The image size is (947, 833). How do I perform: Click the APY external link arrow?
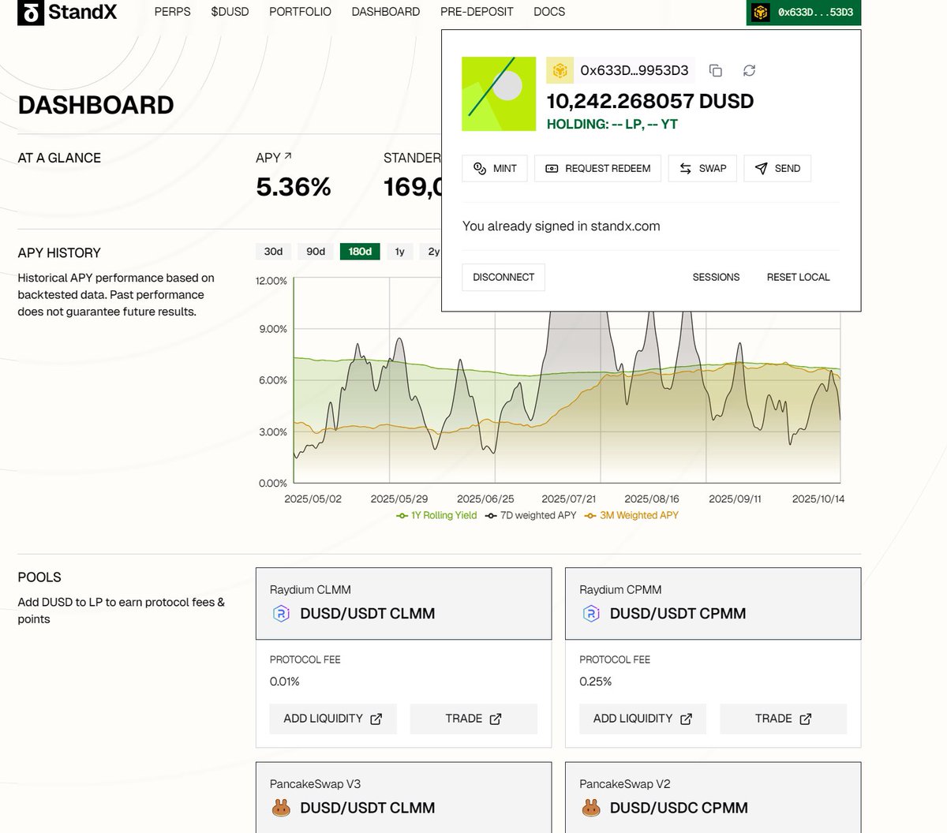pyautogui.click(x=287, y=156)
